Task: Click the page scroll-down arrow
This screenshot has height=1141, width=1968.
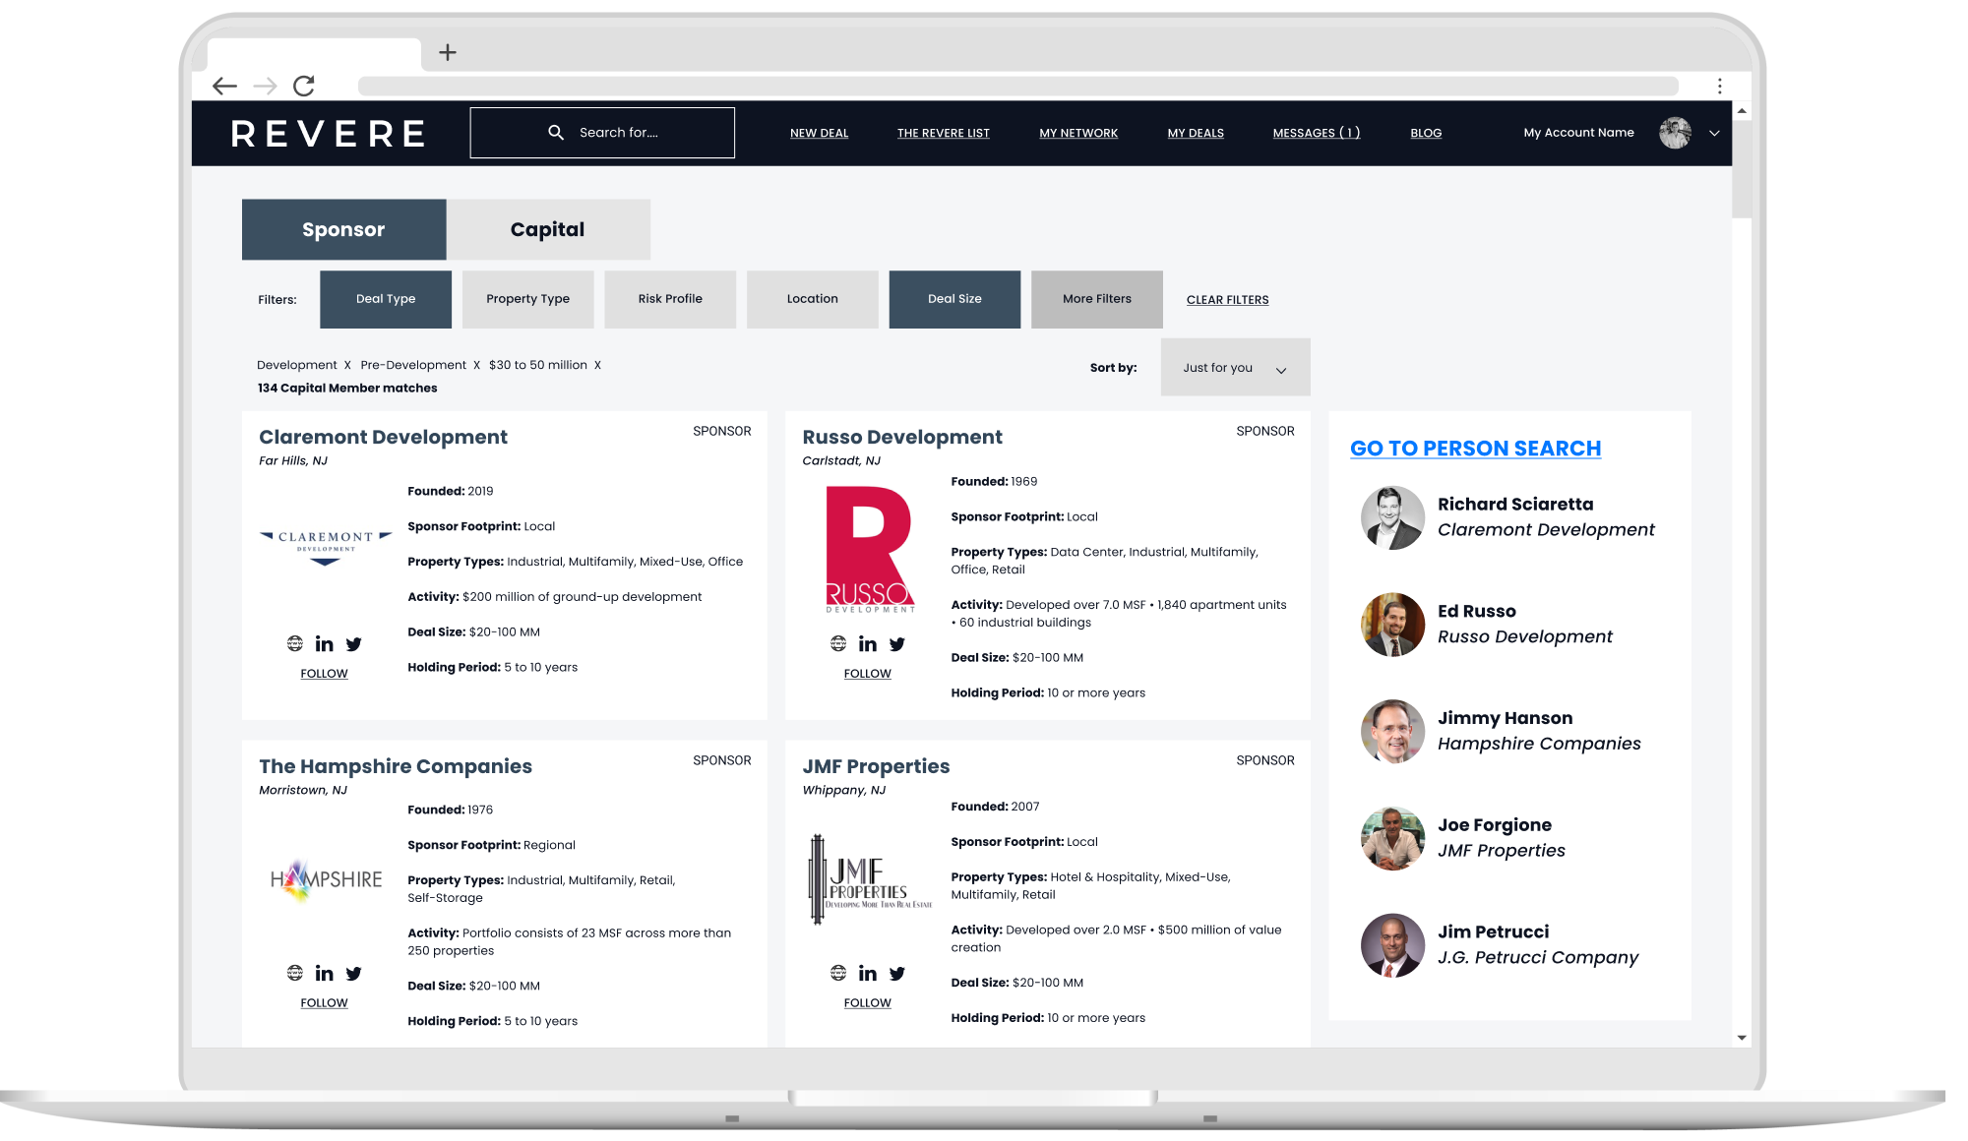Action: point(1742,1038)
